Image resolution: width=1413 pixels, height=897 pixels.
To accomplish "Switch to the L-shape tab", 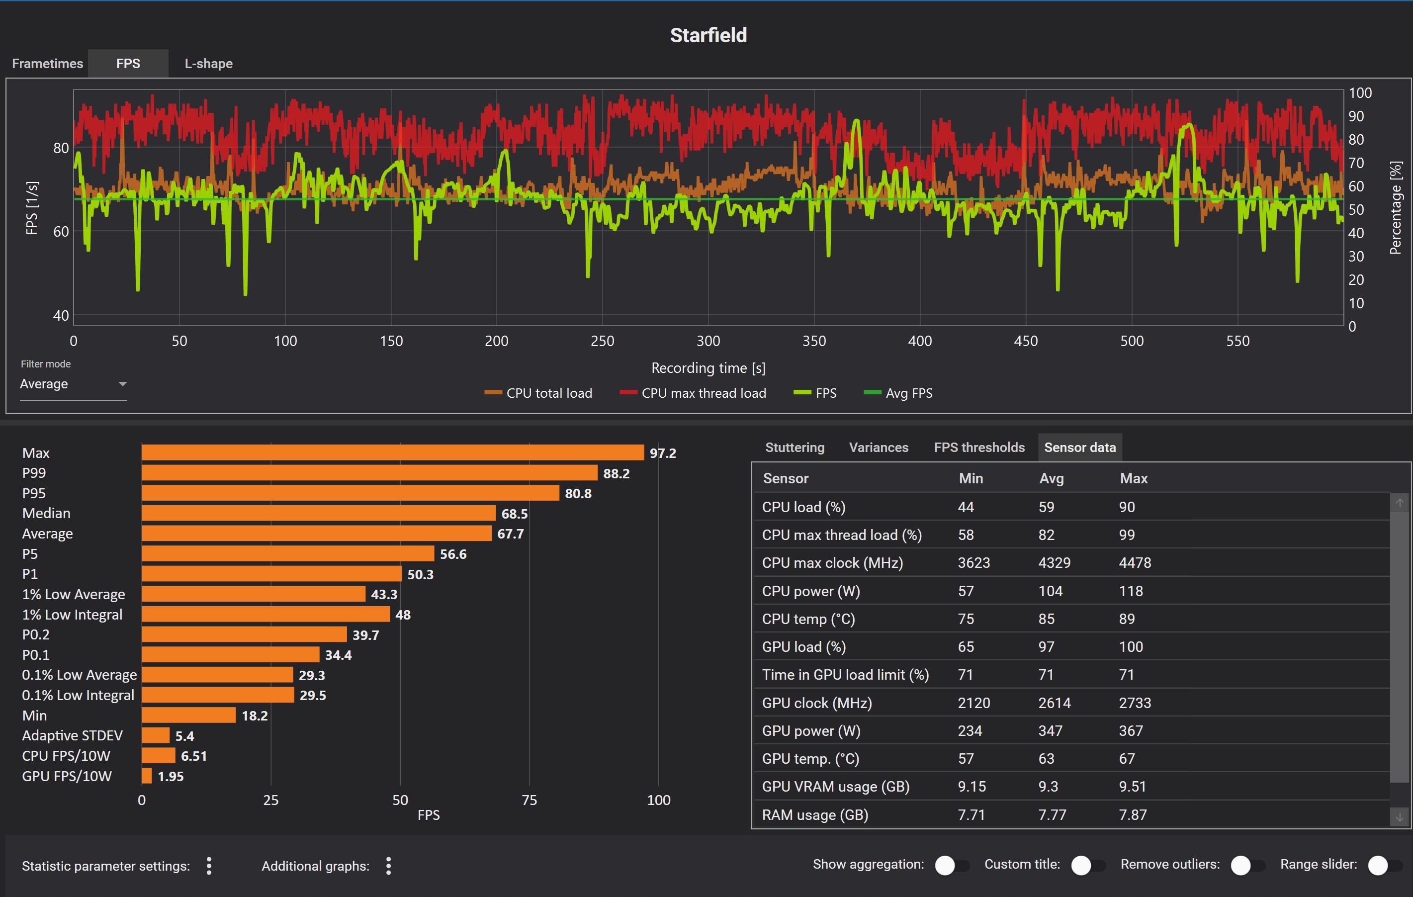I will coord(208,63).
